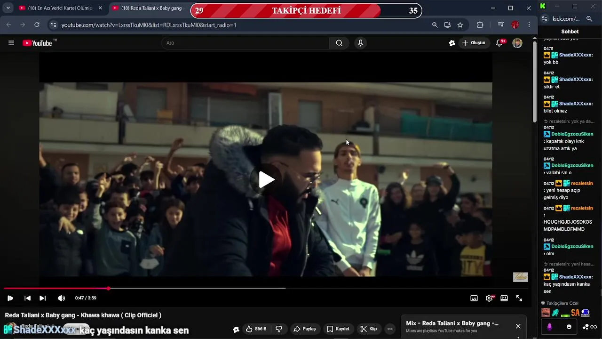
Task: Click zoom-out magnifier in Kick window
Action: pos(589,19)
